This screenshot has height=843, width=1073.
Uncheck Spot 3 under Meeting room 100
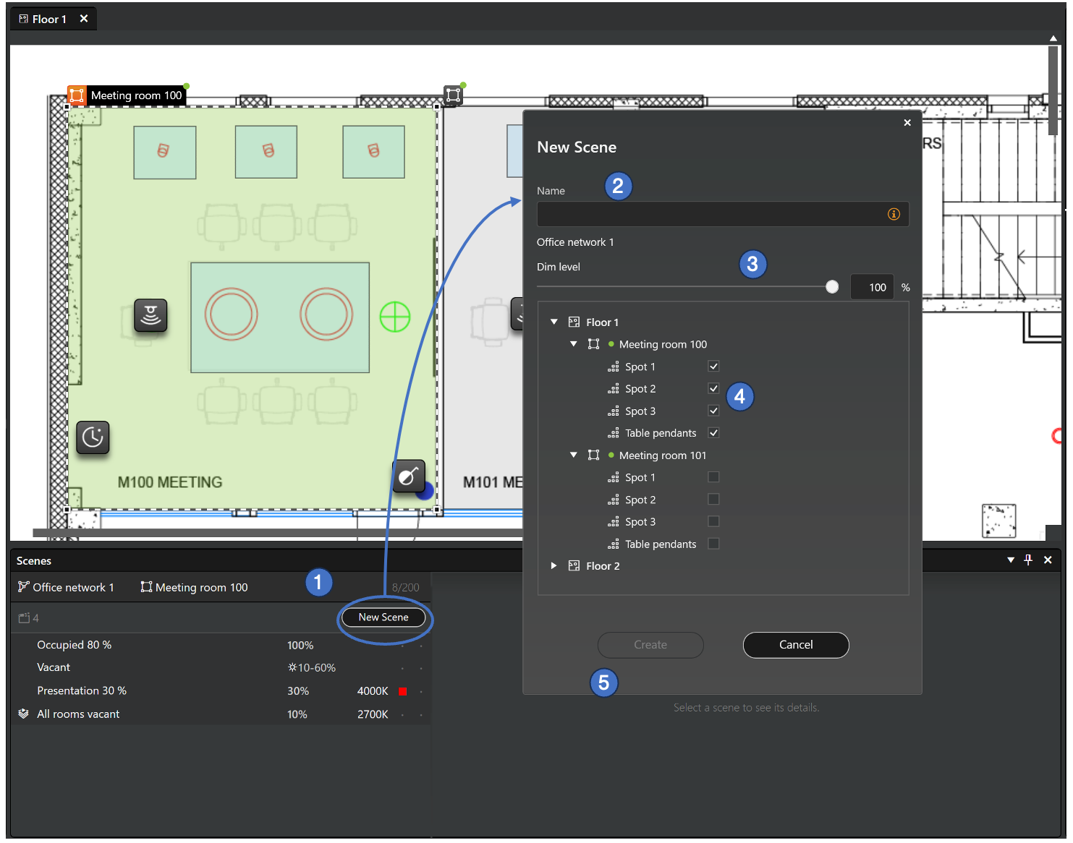(x=713, y=411)
